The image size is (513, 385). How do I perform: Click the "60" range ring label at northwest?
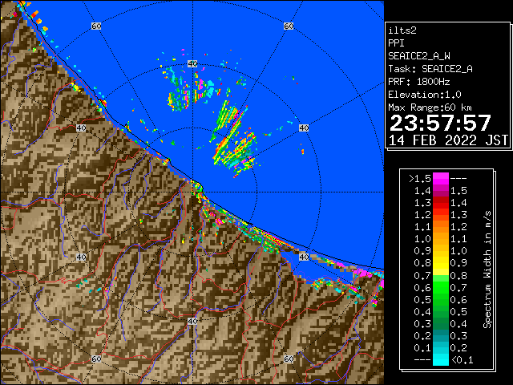tap(96, 26)
